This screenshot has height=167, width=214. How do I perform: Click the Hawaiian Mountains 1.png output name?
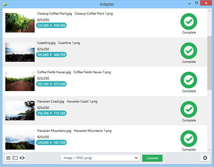[x=92, y=131]
